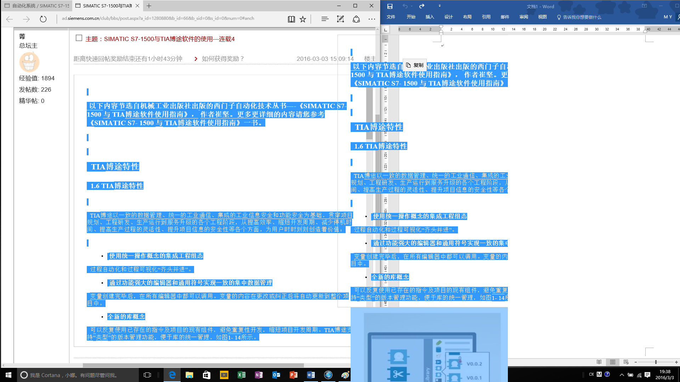The image size is (680, 382).
Task: Switch Word to Web Layout view
Action: coord(626,362)
